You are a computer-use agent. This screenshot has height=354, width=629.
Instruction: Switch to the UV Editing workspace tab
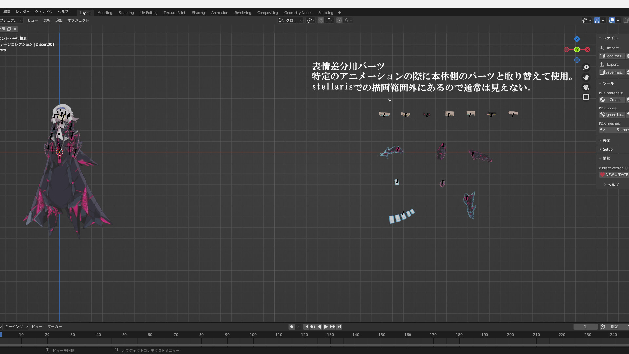[149, 13]
